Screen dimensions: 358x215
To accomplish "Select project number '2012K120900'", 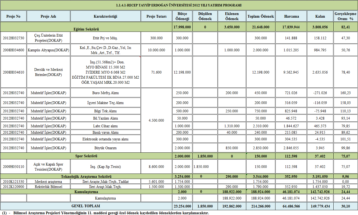I will [x=13, y=187].
